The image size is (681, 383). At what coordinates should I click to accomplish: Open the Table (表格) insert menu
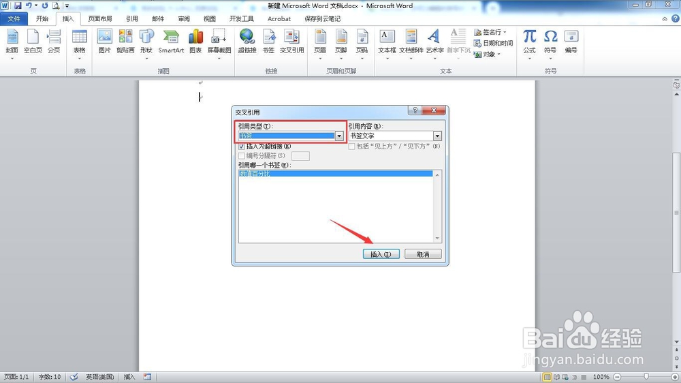80,44
